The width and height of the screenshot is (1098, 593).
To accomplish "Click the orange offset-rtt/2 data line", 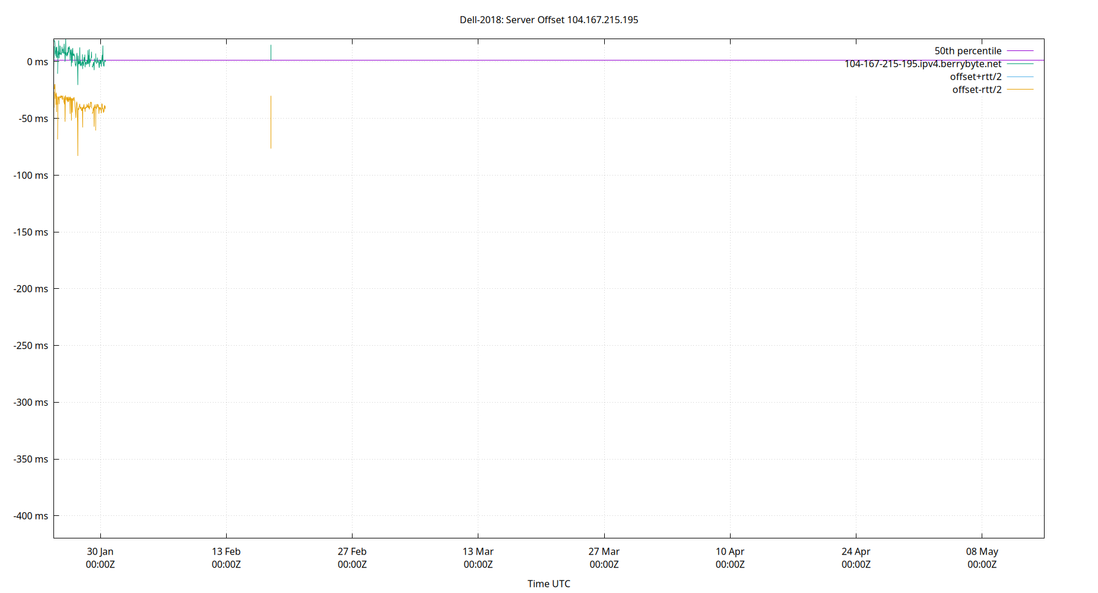I will pos(83,107).
